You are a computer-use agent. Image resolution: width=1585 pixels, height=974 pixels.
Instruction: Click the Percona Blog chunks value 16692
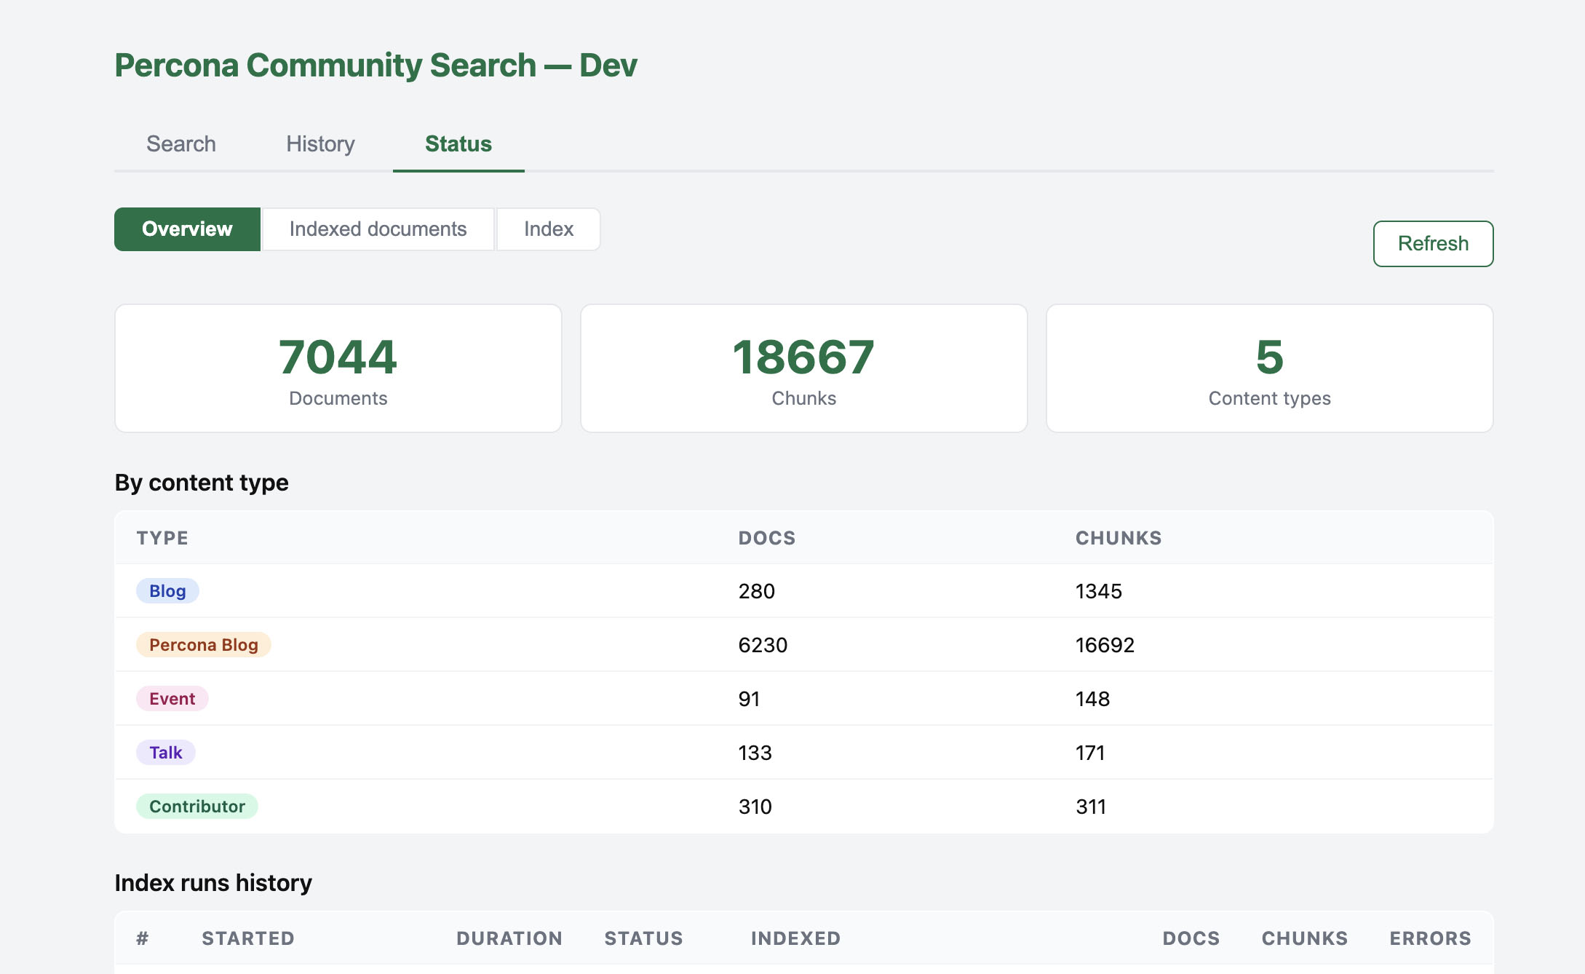click(1105, 645)
